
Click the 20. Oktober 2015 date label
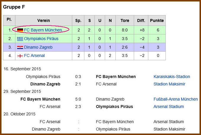pos(19,114)
